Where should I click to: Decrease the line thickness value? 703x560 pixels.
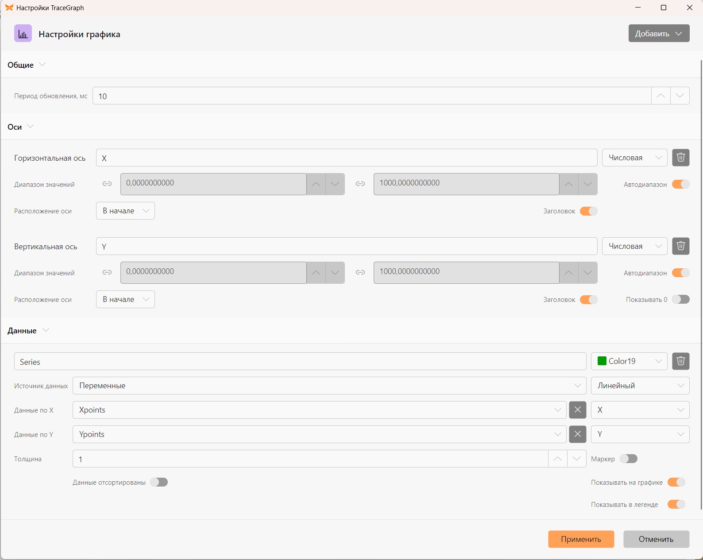pos(577,459)
